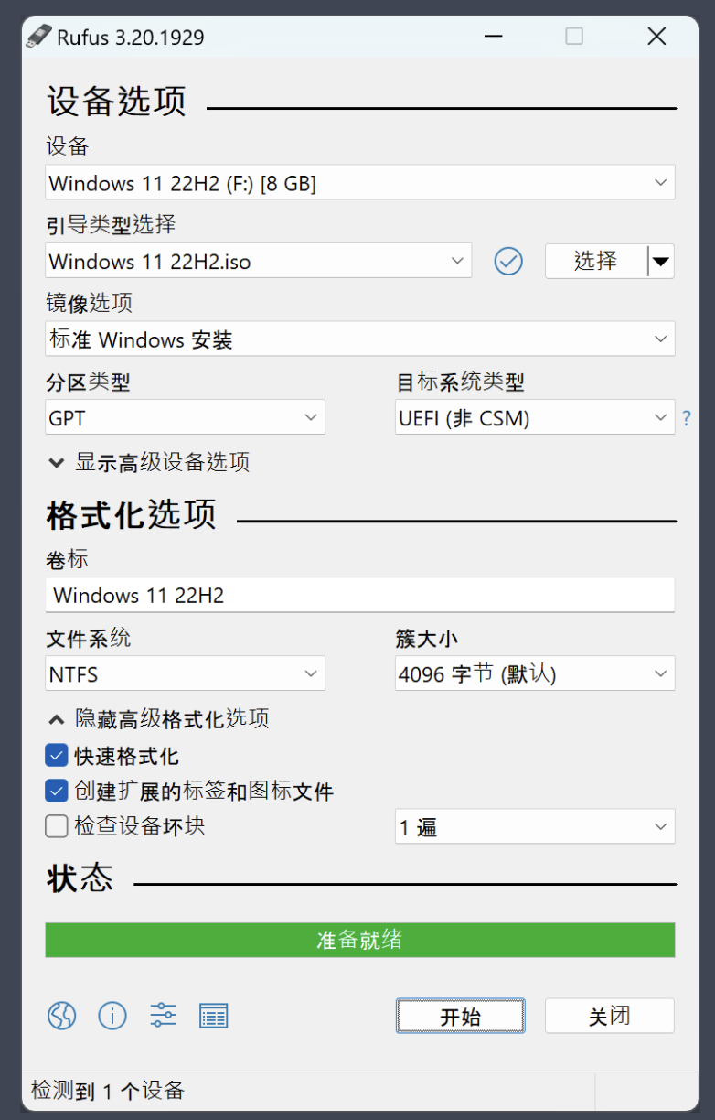Click the green 准备就绪 progress bar
The height and width of the screenshot is (1120, 715).
[x=359, y=940]
